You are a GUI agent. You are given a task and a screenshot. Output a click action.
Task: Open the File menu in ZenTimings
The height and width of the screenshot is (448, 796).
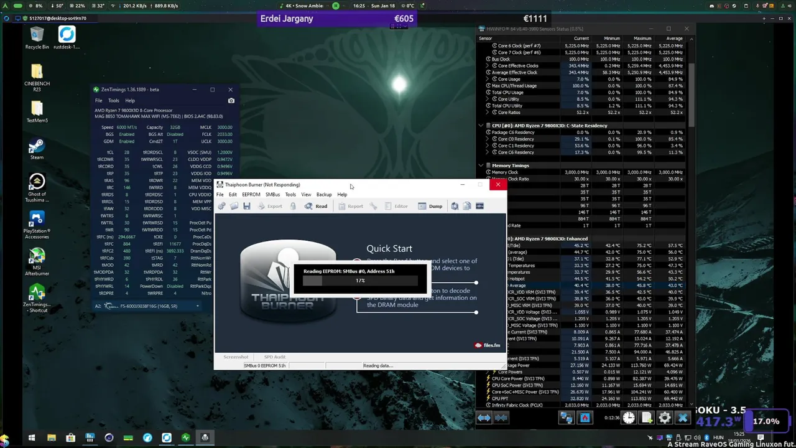(98, 100)
